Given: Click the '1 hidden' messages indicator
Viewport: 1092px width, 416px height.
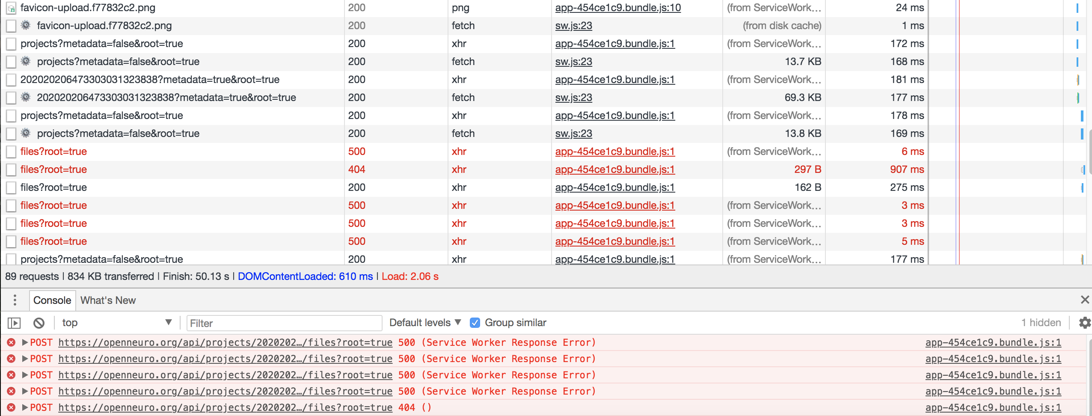Looking at the screenshot, I should [1041, 323].
